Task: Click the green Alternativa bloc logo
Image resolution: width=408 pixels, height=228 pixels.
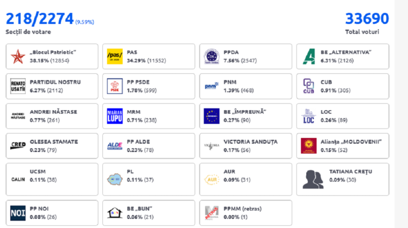Action: 308,56
